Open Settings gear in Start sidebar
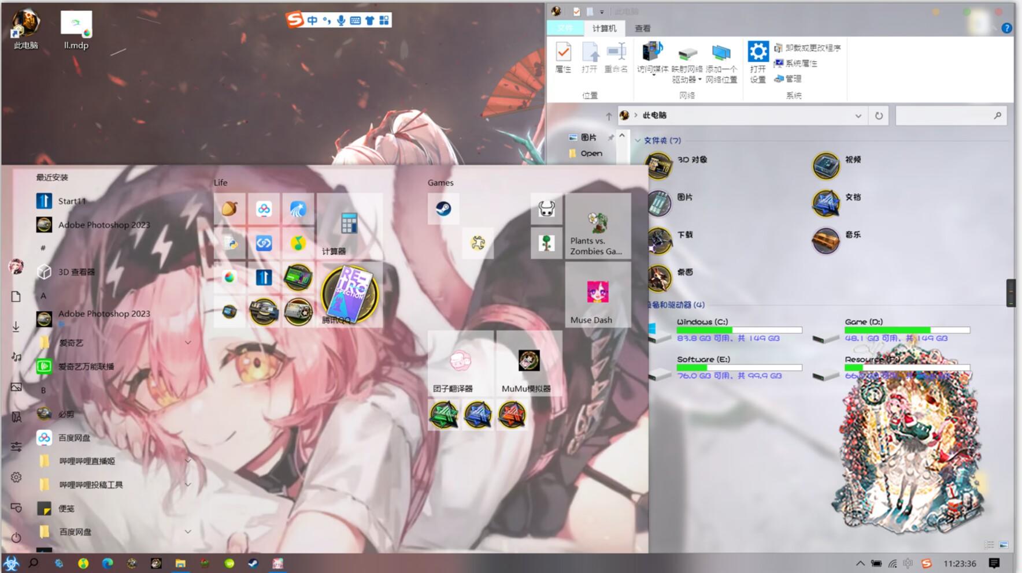 [16, 477]
